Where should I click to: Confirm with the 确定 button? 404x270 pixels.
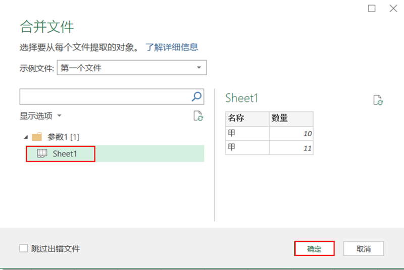[x=314, y=249]
